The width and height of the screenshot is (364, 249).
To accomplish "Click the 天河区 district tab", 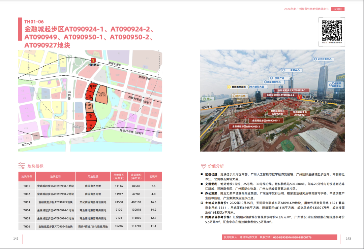I will pyautogui.click(x=337, y=9).
